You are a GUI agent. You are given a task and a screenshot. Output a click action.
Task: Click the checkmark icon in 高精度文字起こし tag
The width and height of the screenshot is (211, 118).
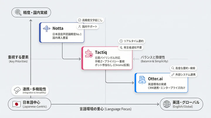point(79,20)
